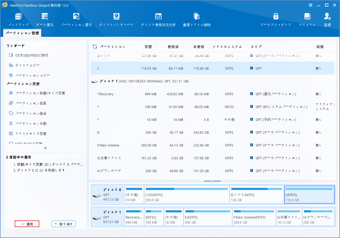Expand more sidebar operations with double chevron
The height and width of the screenshot is (238, 340).
point(45,148)
